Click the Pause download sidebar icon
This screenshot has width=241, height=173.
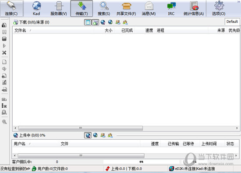click(x=4, y=32)
